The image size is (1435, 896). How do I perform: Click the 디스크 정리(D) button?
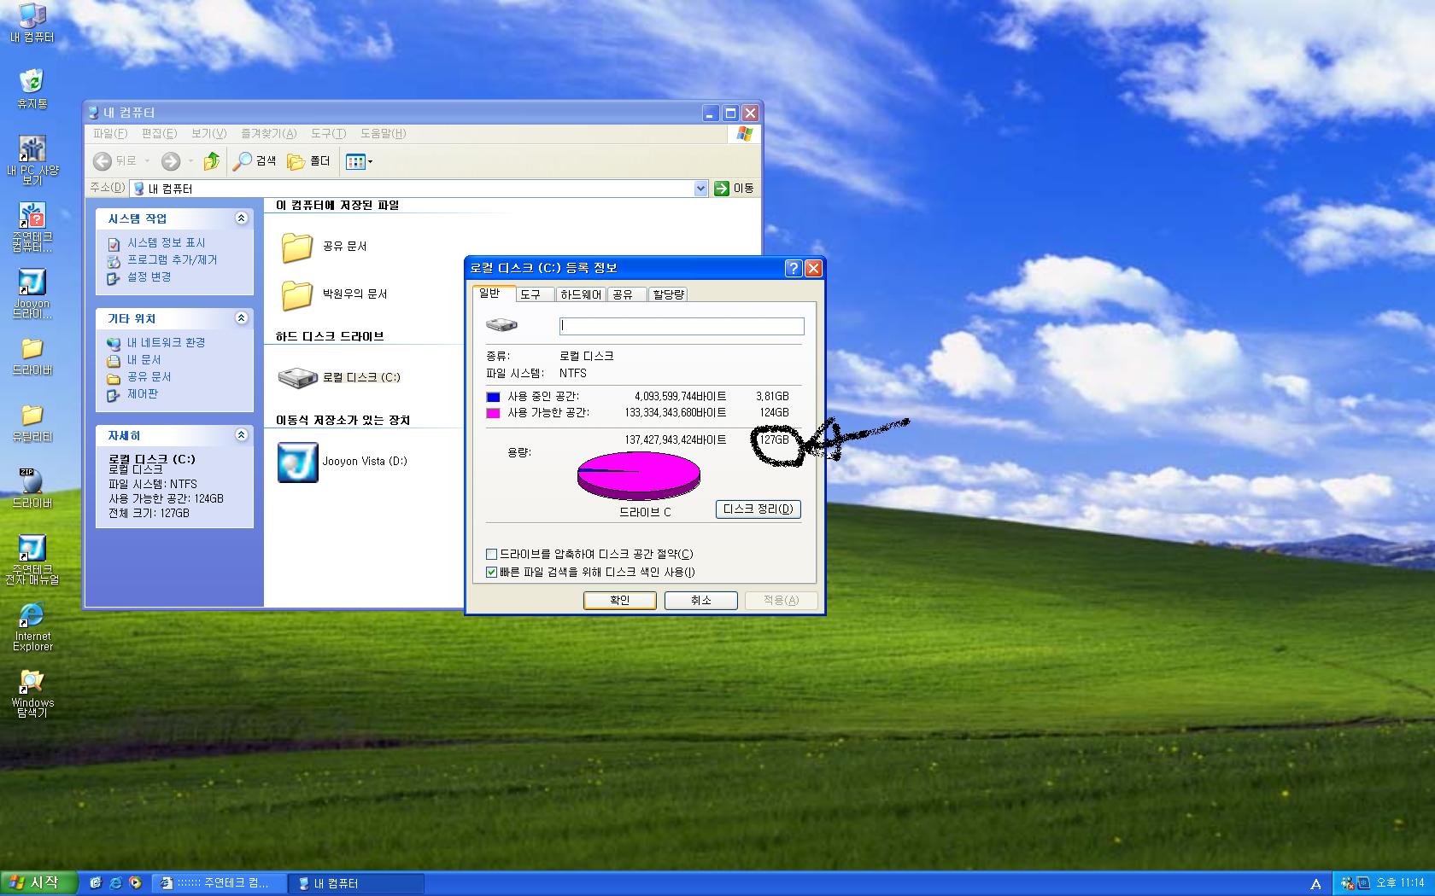pos(758,509)
